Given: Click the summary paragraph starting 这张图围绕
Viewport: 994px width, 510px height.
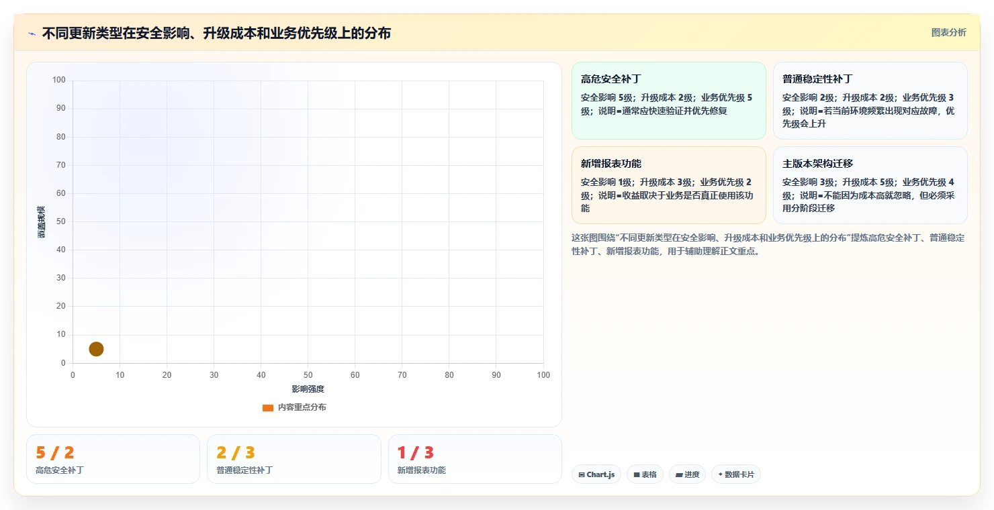Looking at the screenshot, I should click(768, 245).
